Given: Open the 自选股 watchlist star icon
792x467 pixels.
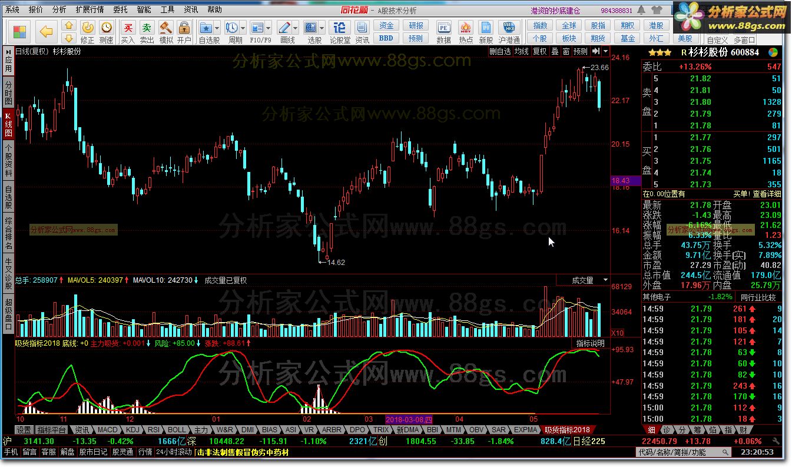Looking at the screenshot, I should pos(206,28).
